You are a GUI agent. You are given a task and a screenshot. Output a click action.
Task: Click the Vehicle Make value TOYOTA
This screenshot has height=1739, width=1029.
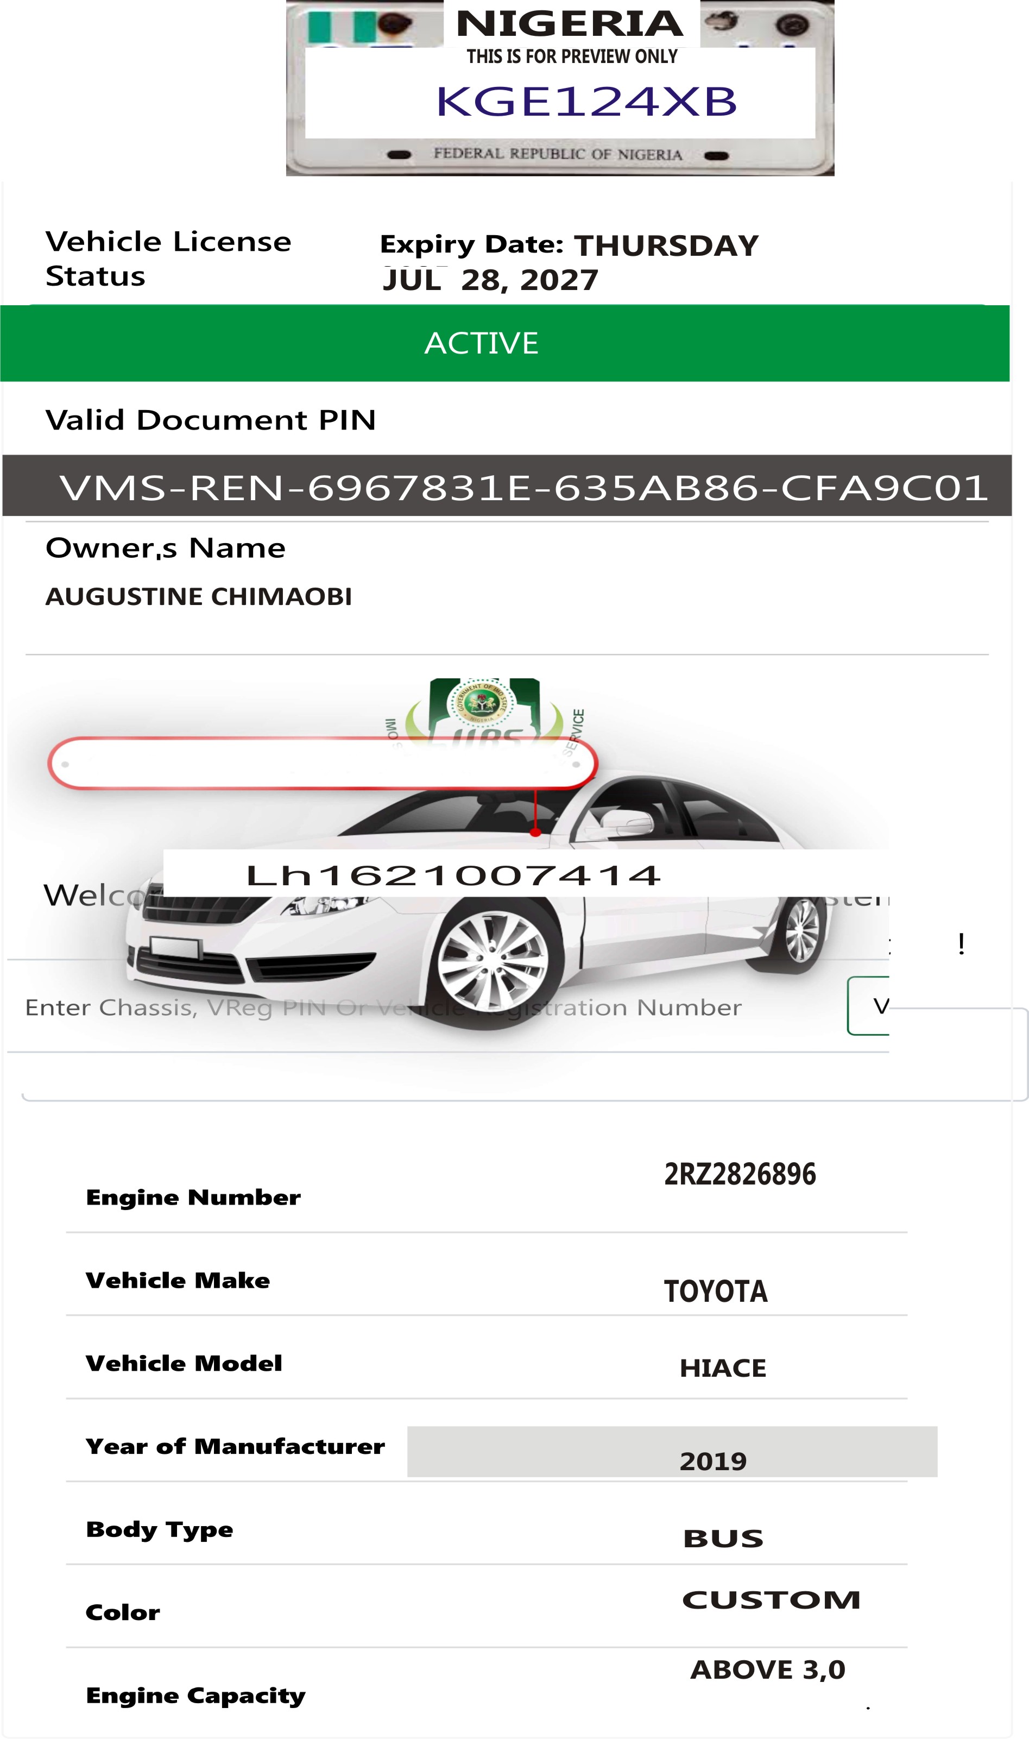[716, 1292]
